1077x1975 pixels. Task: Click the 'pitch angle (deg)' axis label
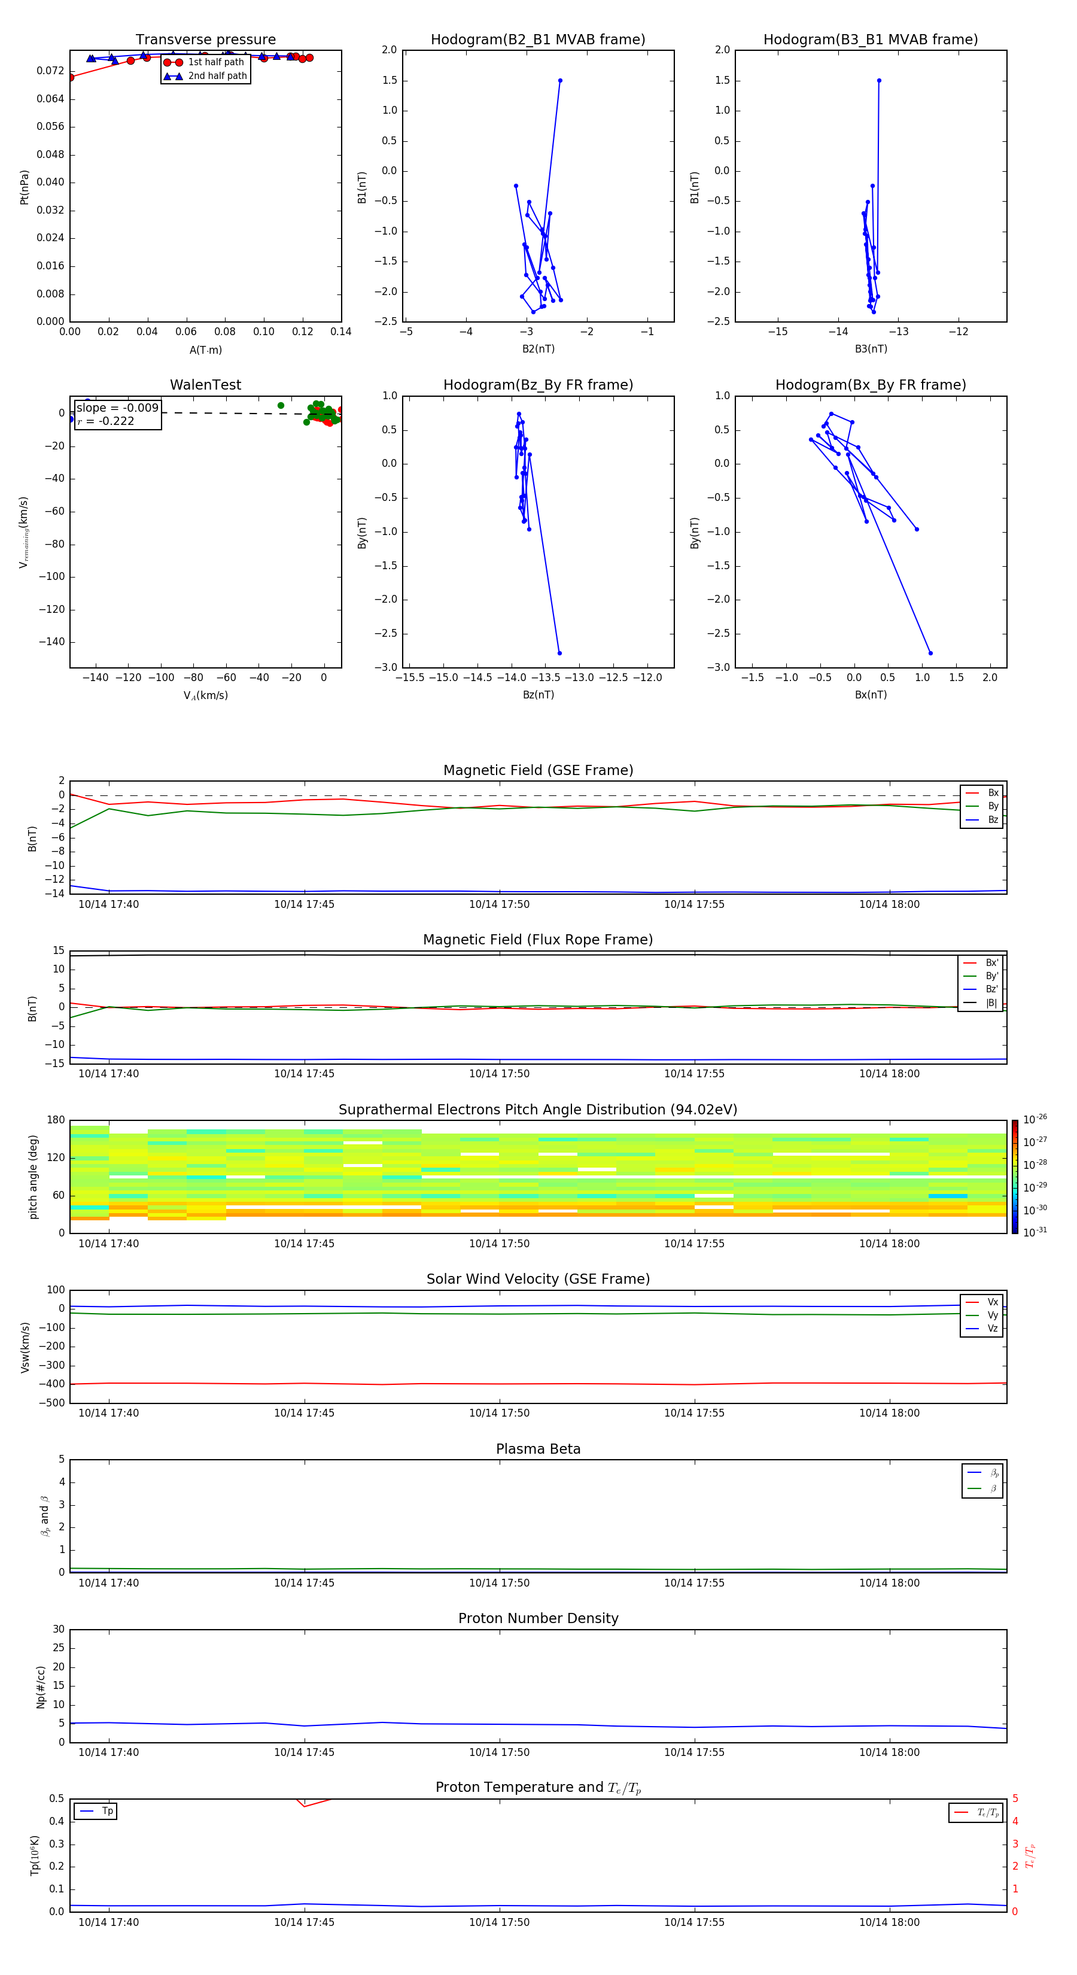[33, 1177]
